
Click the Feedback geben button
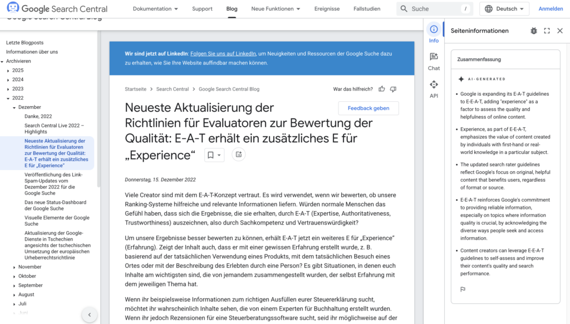pyautogui.click(x=368, y=108)
